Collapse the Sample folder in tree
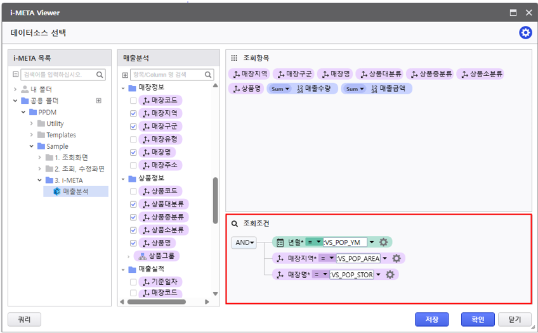538x333 pixels. click(x=32, y=146)
